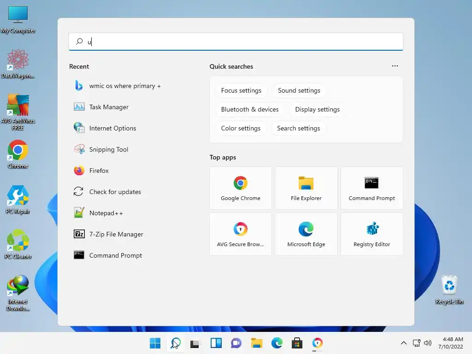
Task: Open Teams Chat from the taskbar
Action: (236, 343)
